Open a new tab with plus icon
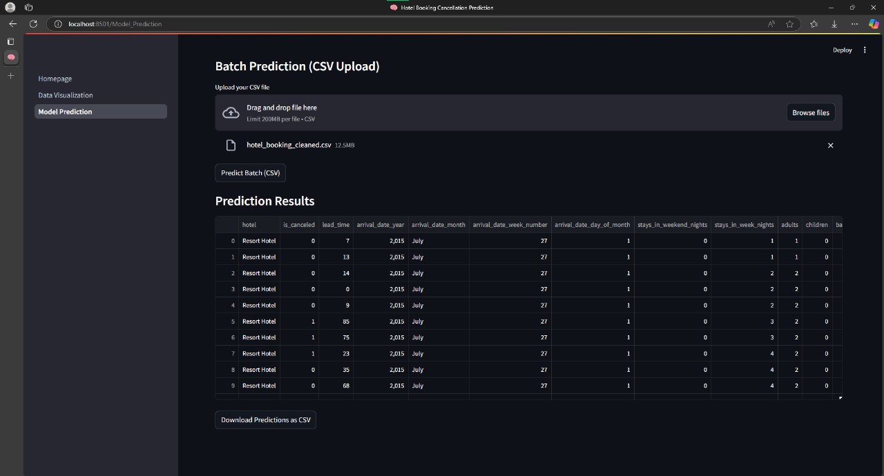Image resolution: width=884 pixels, height=476 pixels. tap(10, 75)
